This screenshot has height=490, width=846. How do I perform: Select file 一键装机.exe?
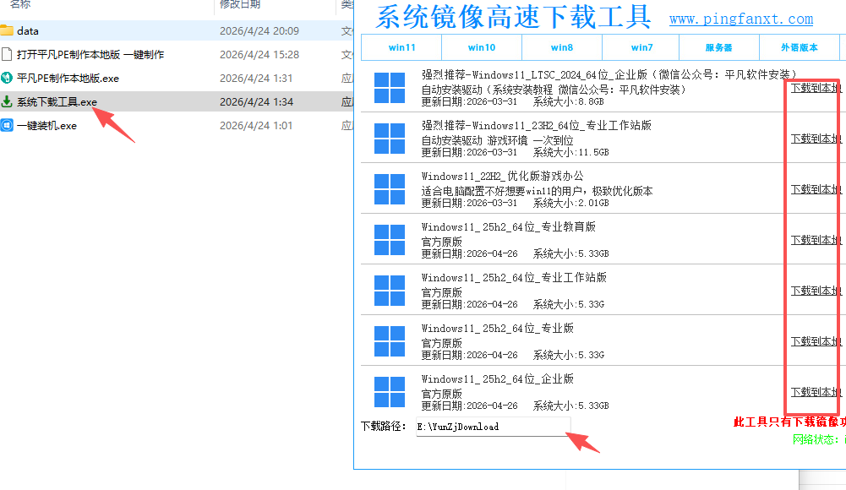coord(46,126)
